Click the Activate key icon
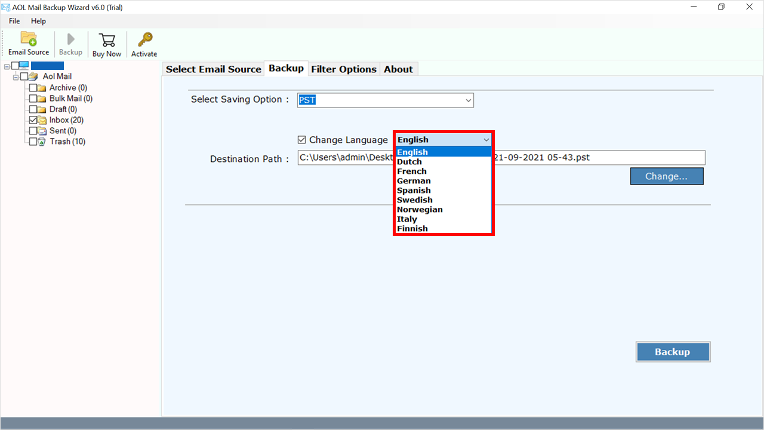This screenshot has width=764, height=430. pyautogui.click(x=144, y=39)
